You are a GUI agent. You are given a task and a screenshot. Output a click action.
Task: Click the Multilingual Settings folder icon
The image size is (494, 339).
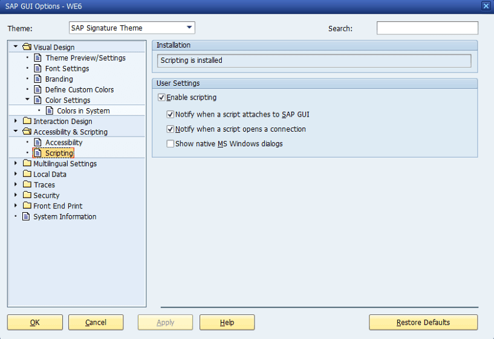click(27, 163)
